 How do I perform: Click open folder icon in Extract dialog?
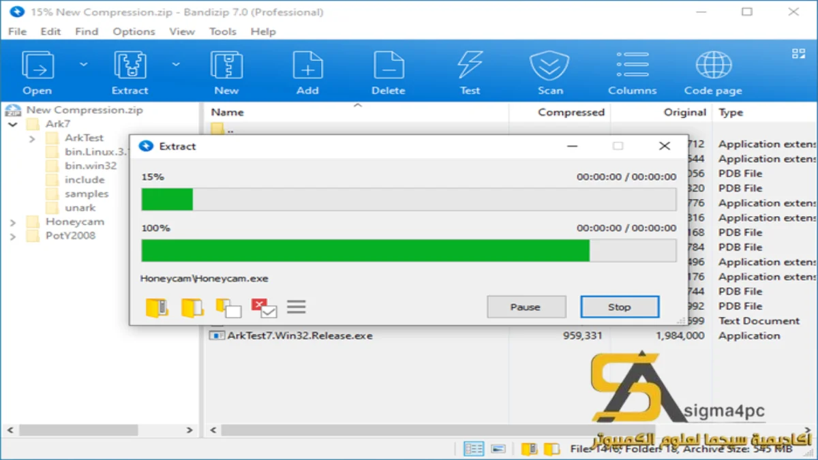coord(192,307)
